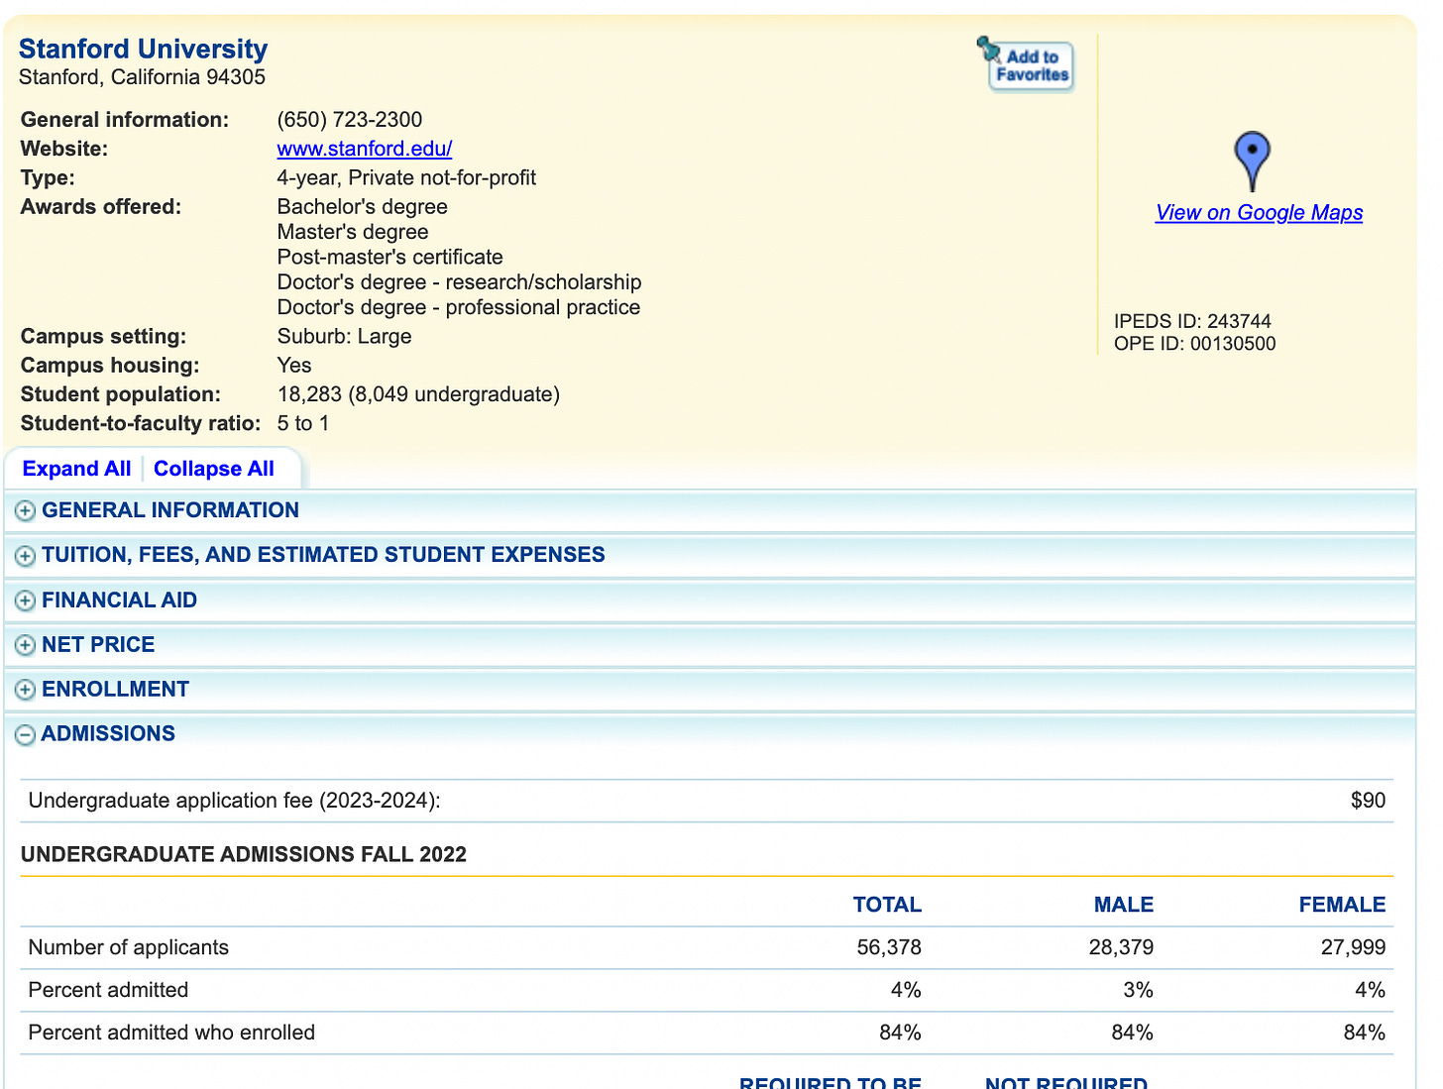Click the Doctor's degree - research/scholarship entry
The width and height of the screenshot is (1443, 1089).
(460, 282)
